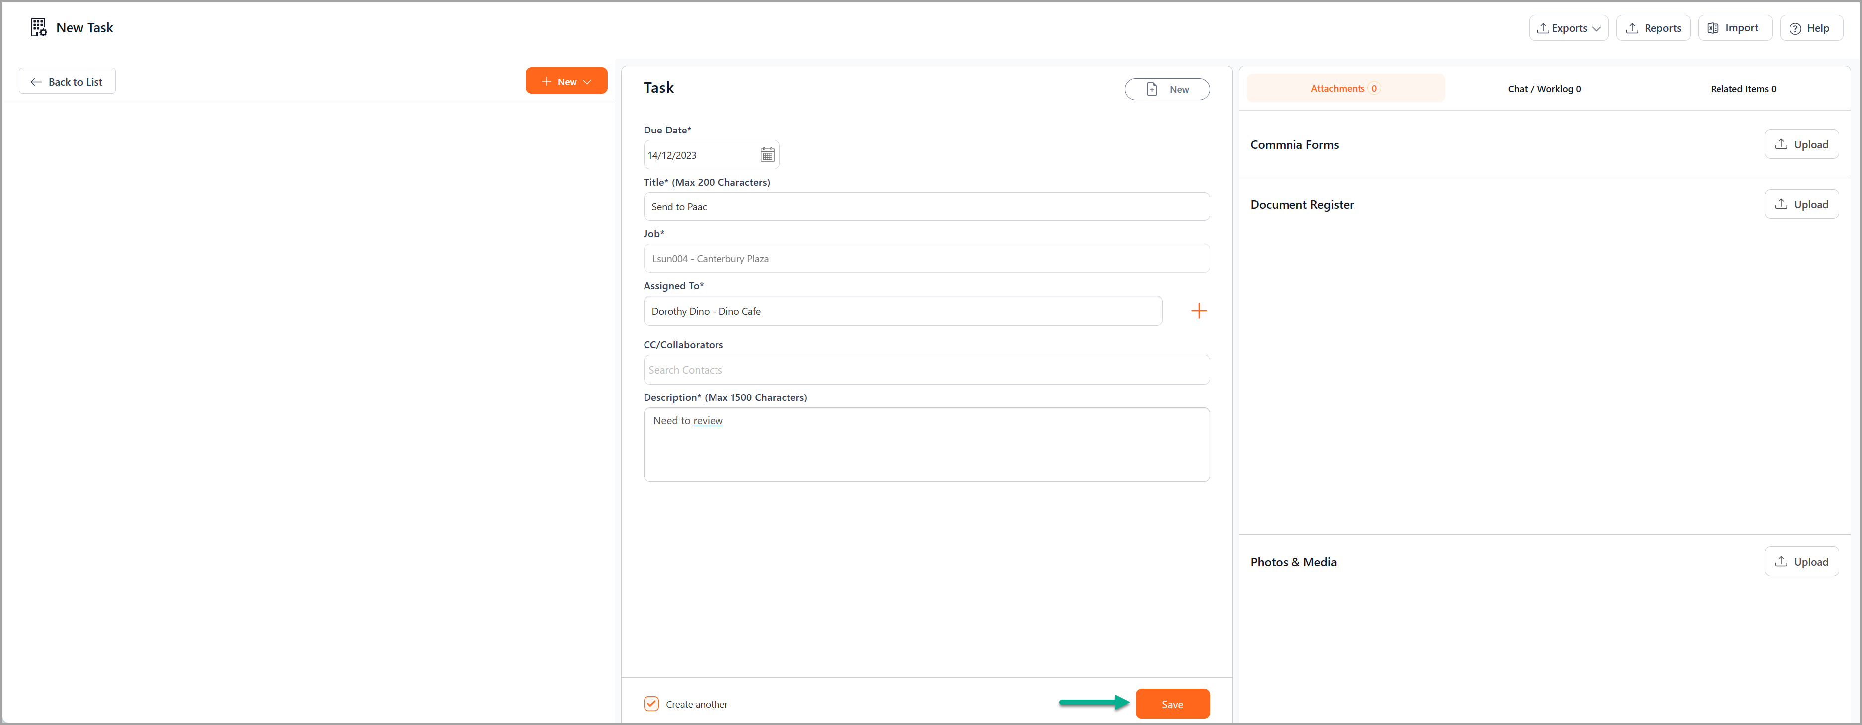Save the task
Screen dimensions: 1862x725
pyautogui.click(x=1172, y=703)
